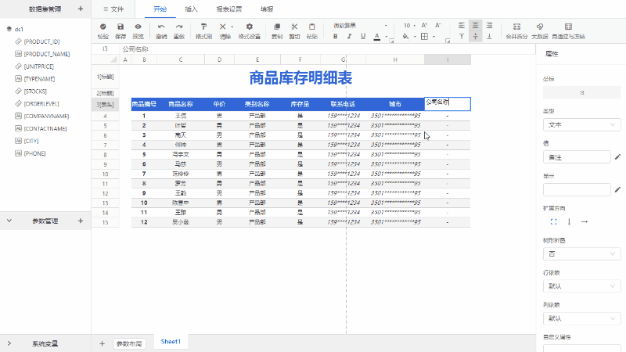Viewport: 626px width, 352px height.
Task: Open the font family dropdown
Action: (360, 26)
